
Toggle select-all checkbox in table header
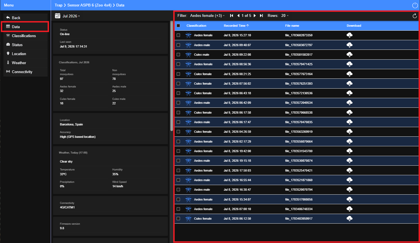coord(178,26)
